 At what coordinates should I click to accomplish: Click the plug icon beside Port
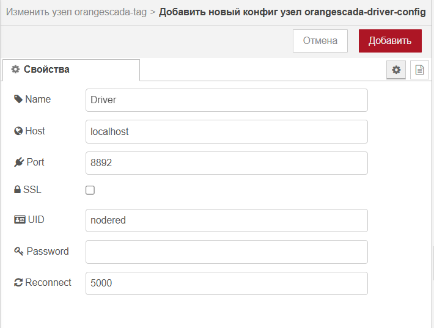point(19,162)
